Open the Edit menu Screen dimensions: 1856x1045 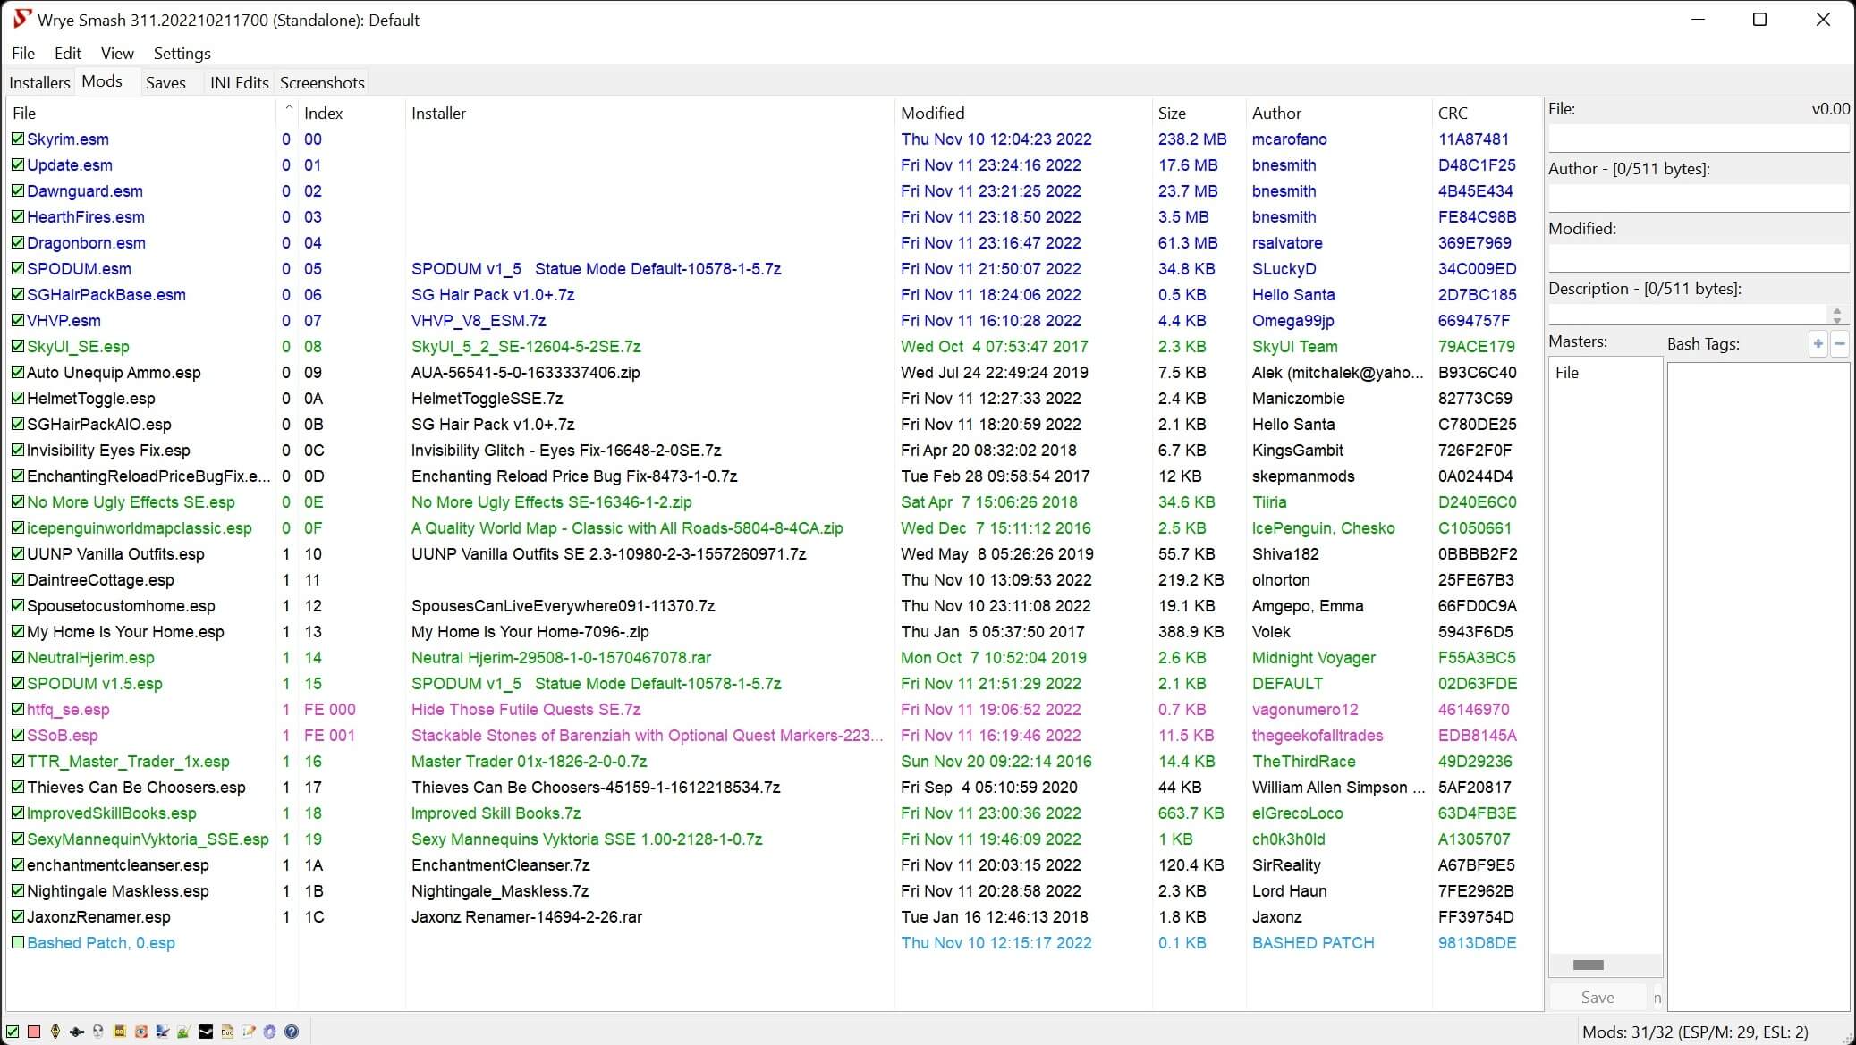tap(68, 54)
